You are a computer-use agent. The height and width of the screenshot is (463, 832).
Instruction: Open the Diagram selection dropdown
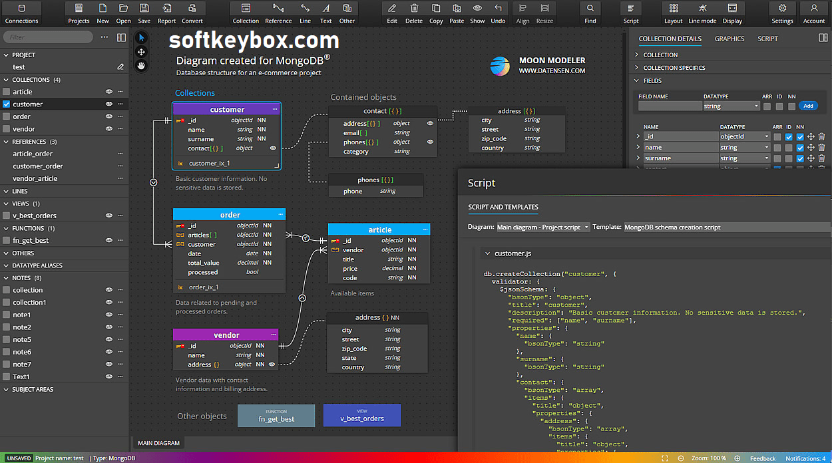(x=543, y=228)
